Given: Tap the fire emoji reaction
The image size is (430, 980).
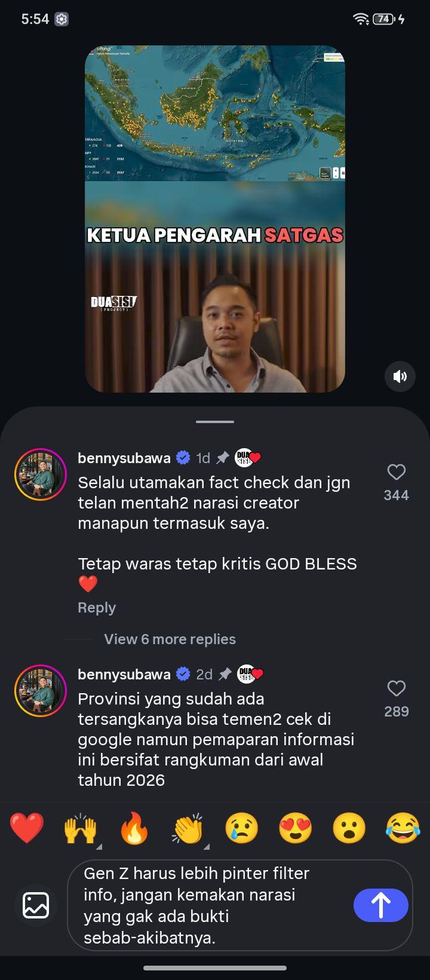Looking at the screenshot, I should coord(134,828).
